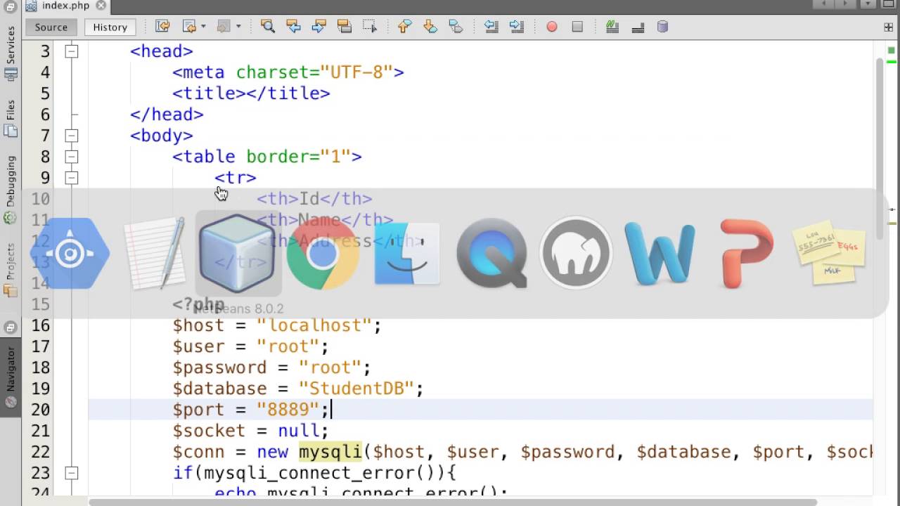Click the table border="1" tag
This screenshot has height=506, width=900.
(x=267, y=157)
